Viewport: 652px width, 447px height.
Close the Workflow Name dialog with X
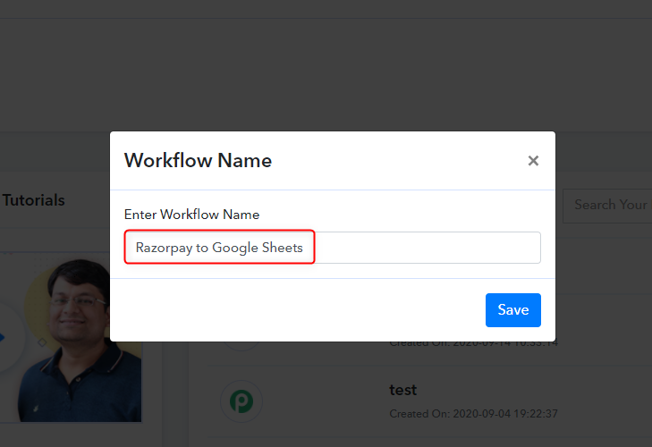tap(533, 161)
